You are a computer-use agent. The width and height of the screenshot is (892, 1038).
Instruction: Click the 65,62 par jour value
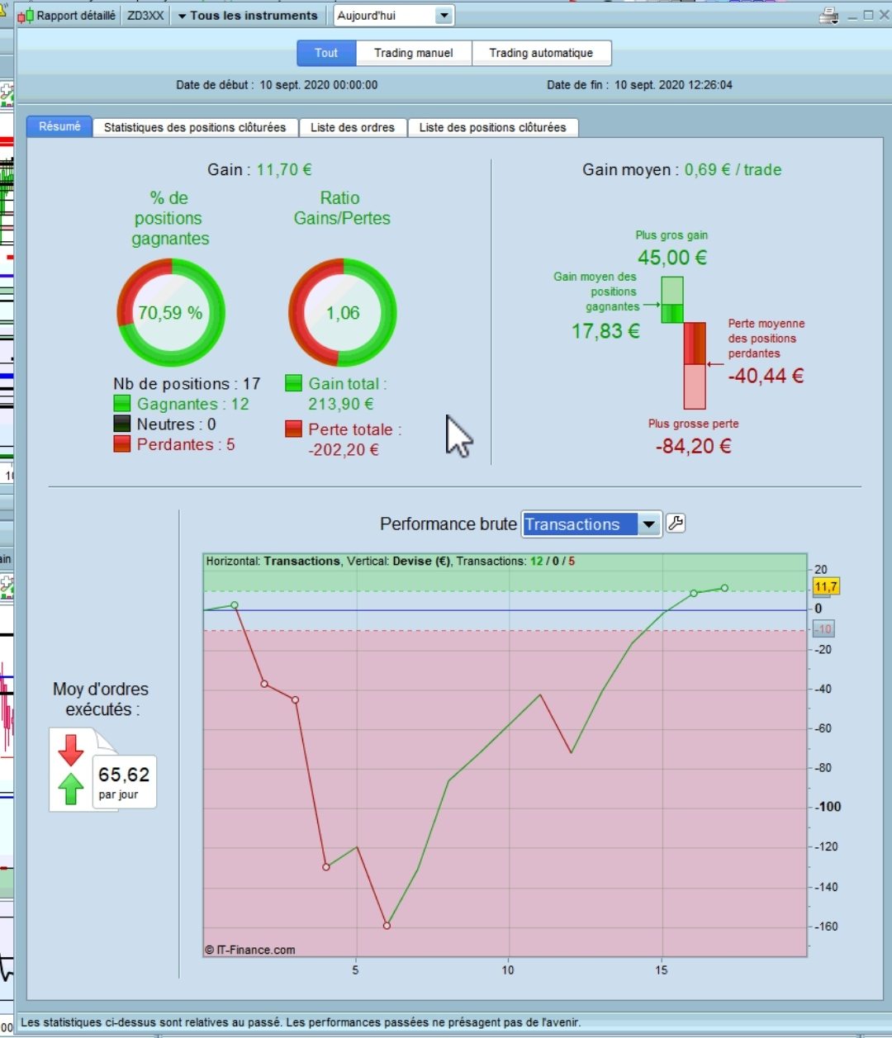tap(124, 781)
